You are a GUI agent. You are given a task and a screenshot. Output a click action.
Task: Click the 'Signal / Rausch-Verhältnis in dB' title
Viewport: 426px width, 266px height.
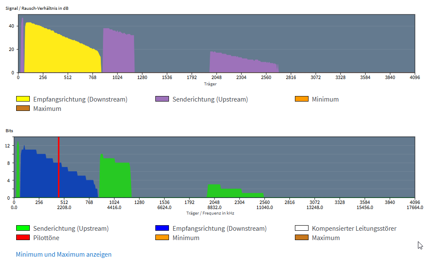tap(37, 8)
